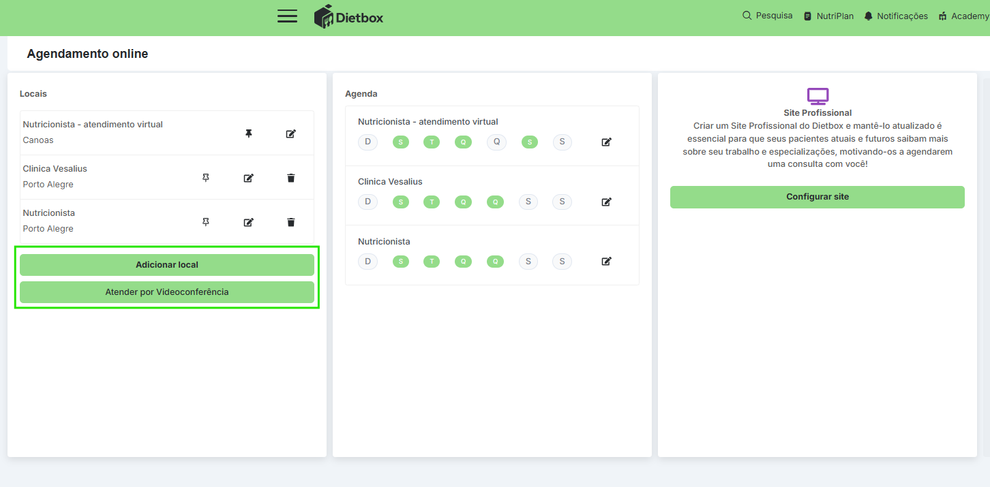This screenshot has height=487, width=990.
Task: Click the purple monitor Site Profissional icon
Action: click(x=817, y=96)
